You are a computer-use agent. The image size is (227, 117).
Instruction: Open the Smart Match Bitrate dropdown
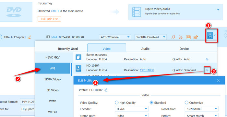[x=201, y=115]
